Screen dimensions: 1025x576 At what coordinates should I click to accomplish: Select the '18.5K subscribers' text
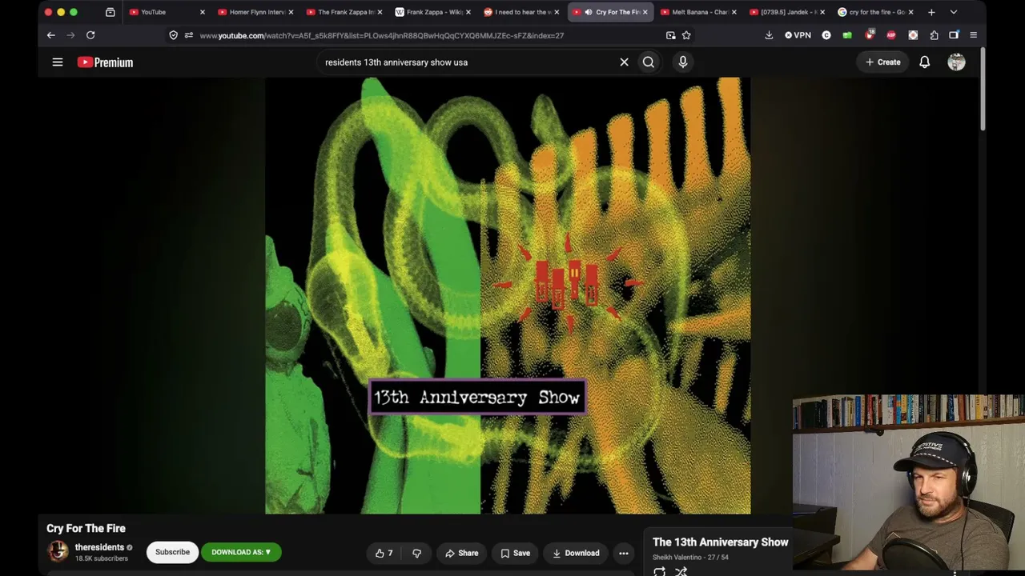click(x=102, y=558)
